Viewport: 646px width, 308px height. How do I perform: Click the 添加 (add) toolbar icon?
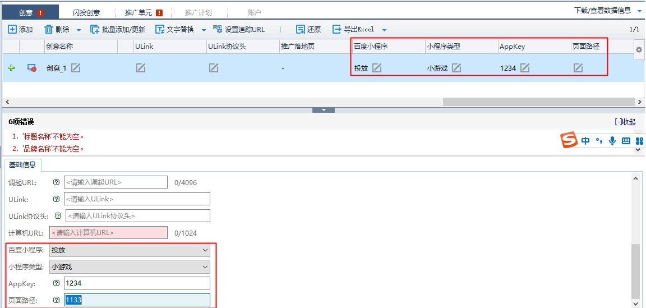point(12,29)
